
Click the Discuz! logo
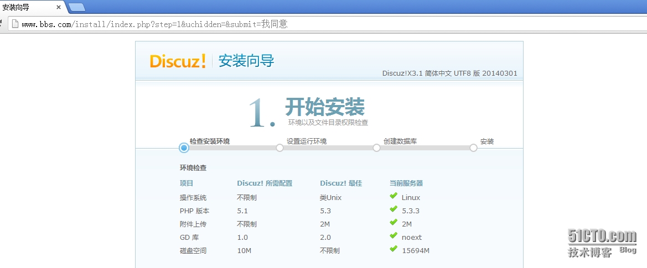click(178, 61)
